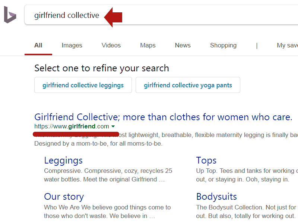Refine search with girlfriend collective yoga pants
The image size is (298, 224).
tap(188, 85)
